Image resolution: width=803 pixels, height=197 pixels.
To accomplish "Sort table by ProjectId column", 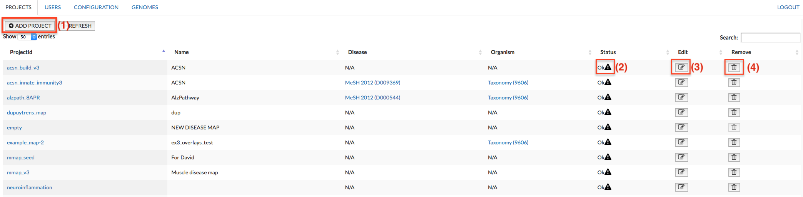I will (x=21, y=52).
